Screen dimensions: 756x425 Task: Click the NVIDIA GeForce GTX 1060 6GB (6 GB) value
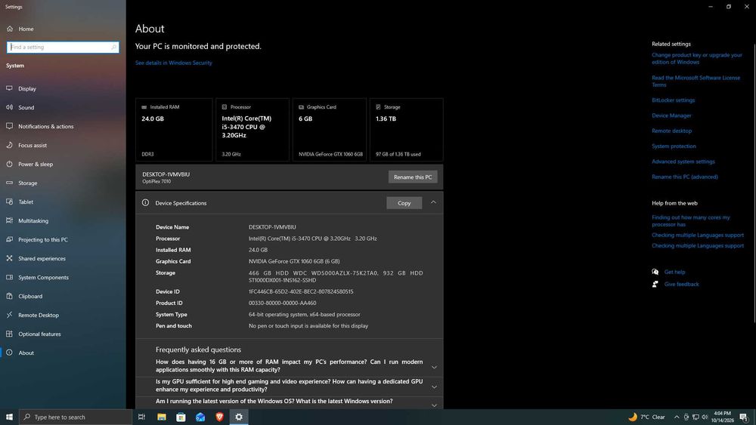tap(294, 261)
